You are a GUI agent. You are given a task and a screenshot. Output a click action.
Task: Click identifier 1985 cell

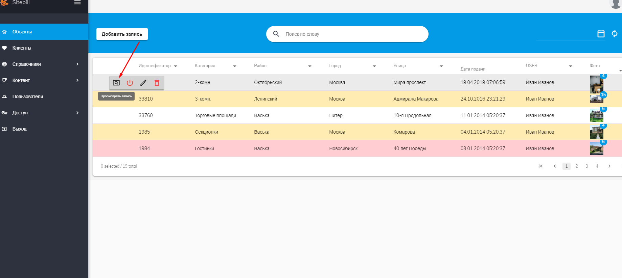click(x=144, y=132)
